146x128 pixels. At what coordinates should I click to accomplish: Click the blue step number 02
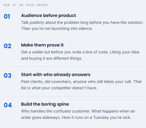7,46
